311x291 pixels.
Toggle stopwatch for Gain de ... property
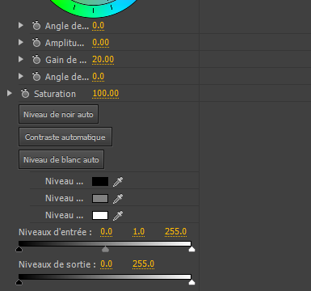click(x=36, y=60)
